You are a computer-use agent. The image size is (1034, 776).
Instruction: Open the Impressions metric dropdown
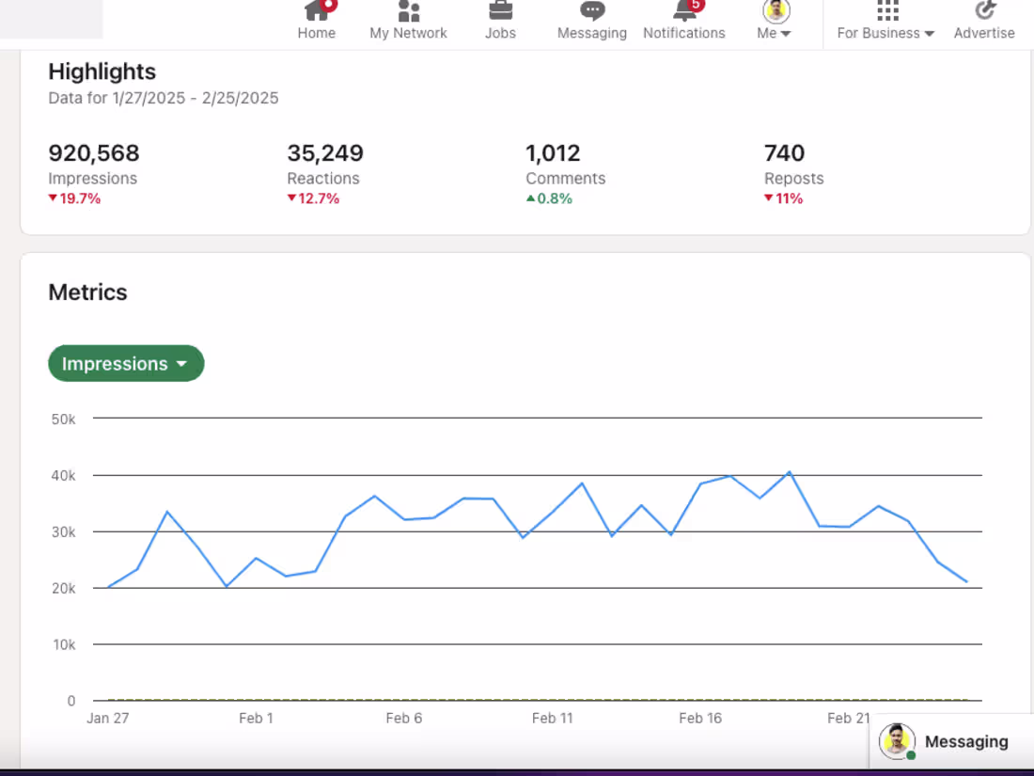point(126,363)
